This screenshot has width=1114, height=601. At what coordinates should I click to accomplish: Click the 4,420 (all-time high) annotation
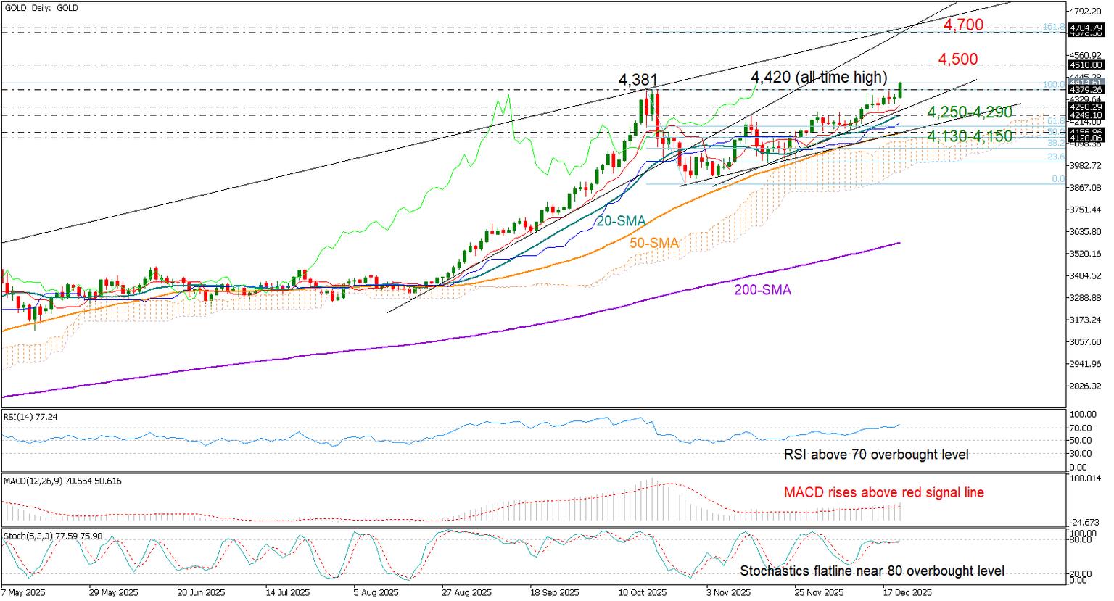[819, 77]
